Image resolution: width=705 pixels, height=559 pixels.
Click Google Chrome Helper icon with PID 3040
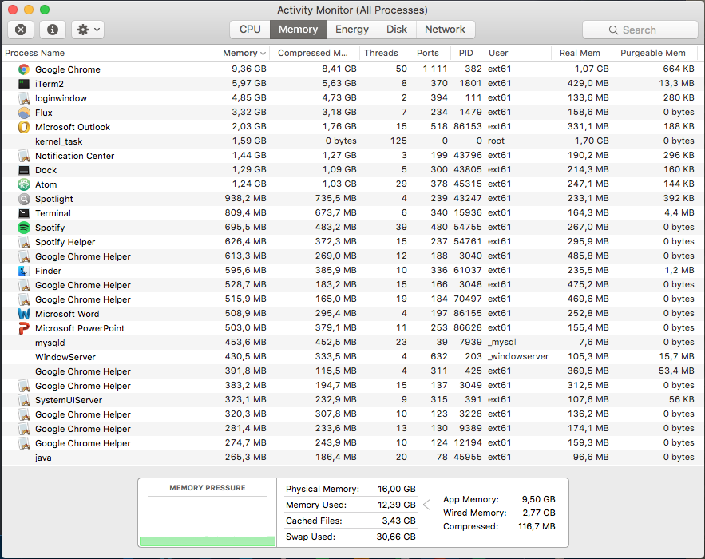[24, 256]
